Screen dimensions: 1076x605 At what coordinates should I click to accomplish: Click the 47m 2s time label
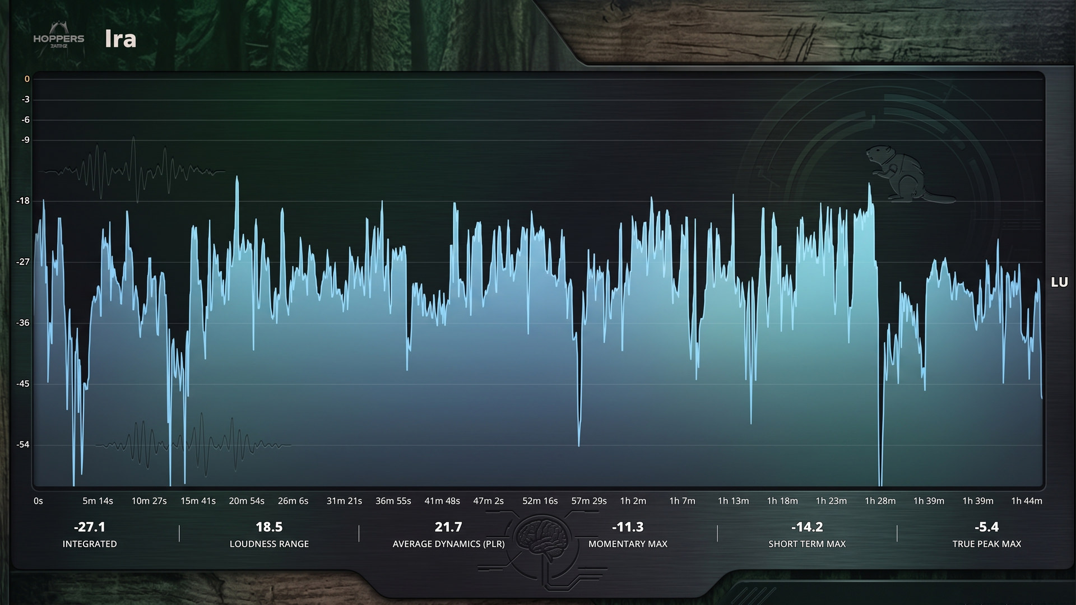(489, 501)
